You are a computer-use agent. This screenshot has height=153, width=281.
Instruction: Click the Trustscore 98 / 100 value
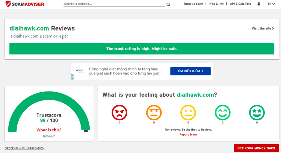click(x=49, y=120)
